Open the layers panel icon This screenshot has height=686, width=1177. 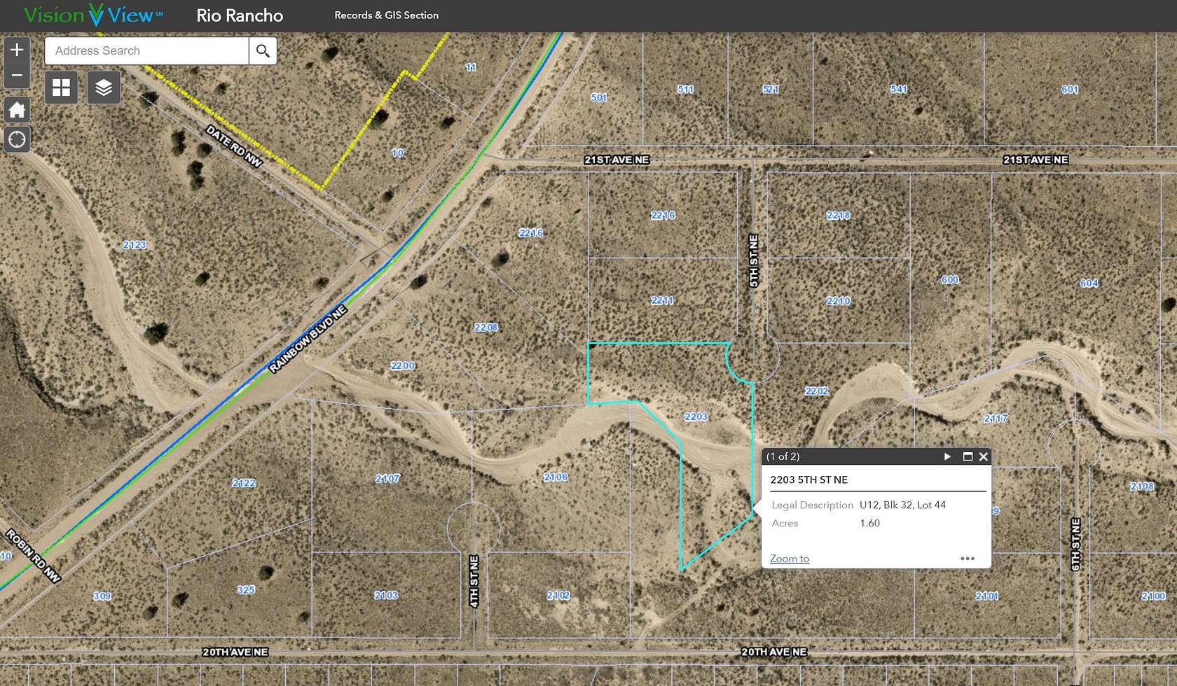pos(103,86)
